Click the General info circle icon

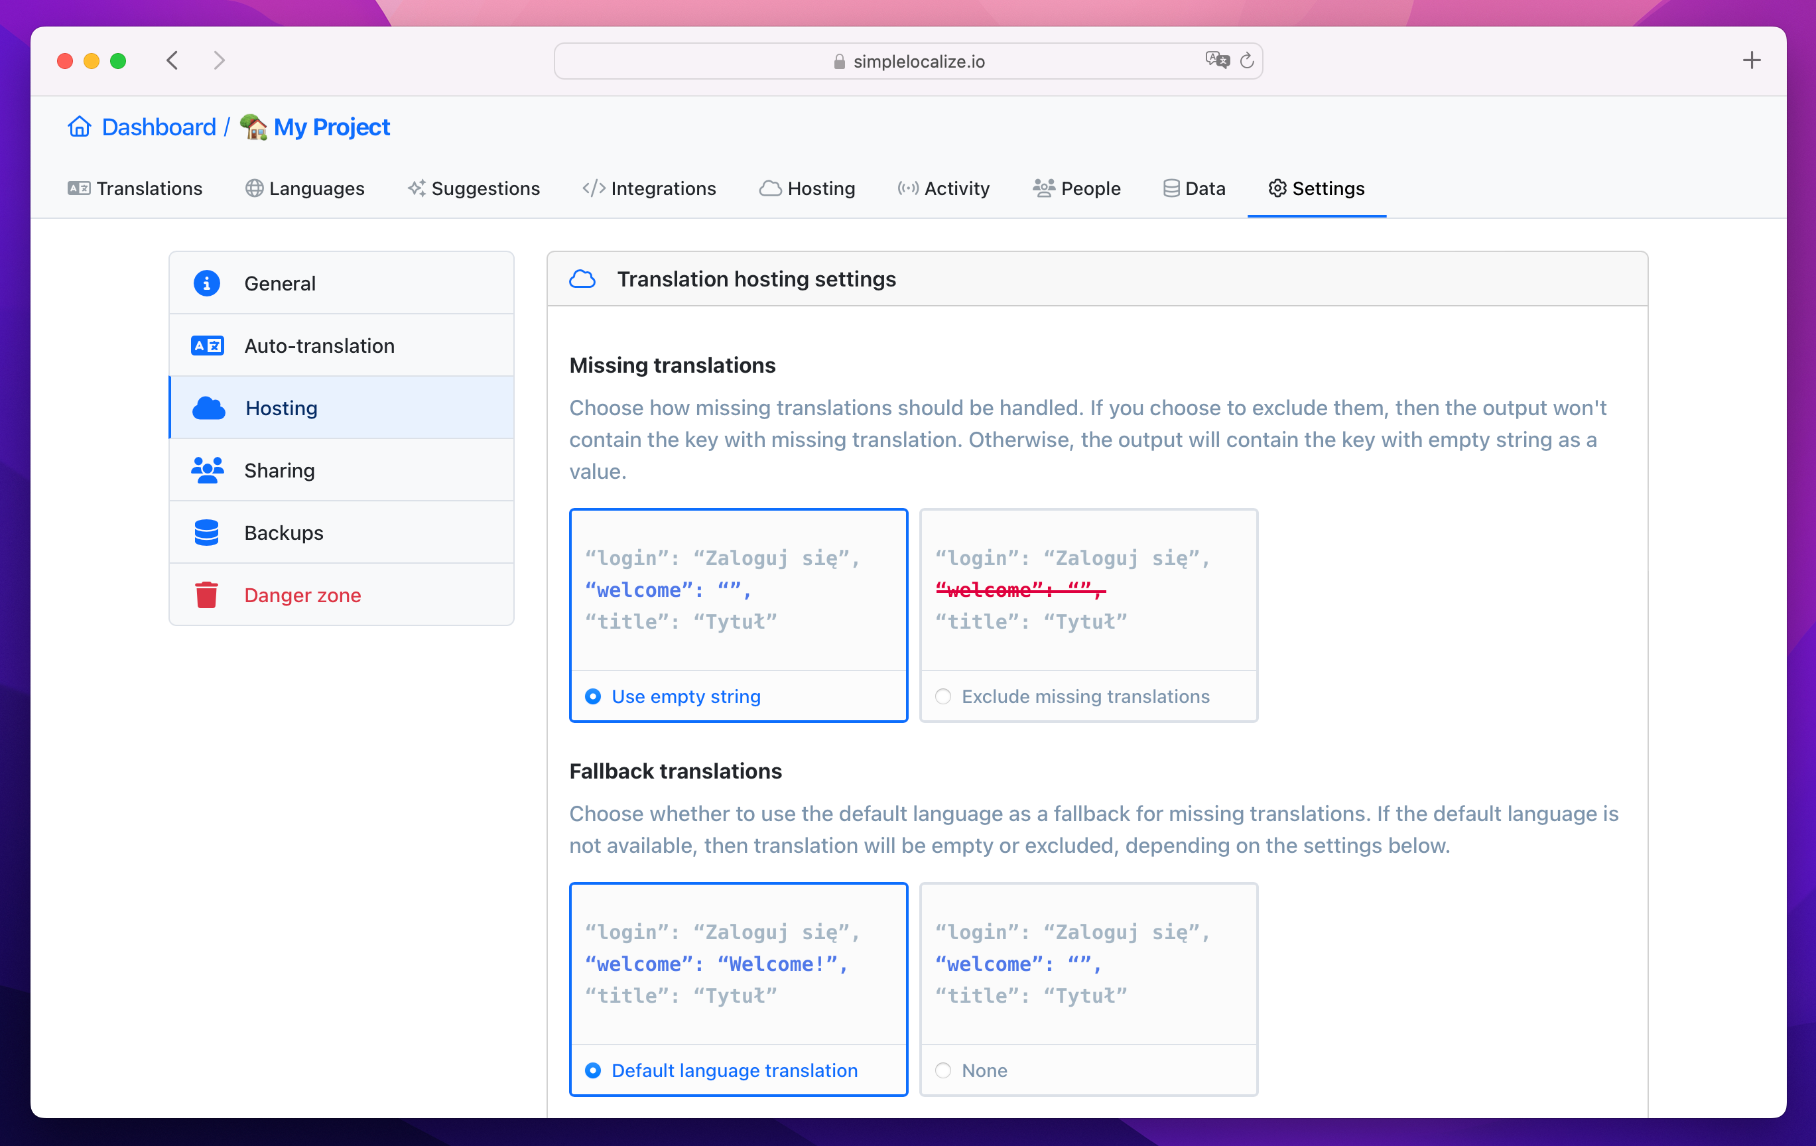pyautogui.click(x=207, y=283)
